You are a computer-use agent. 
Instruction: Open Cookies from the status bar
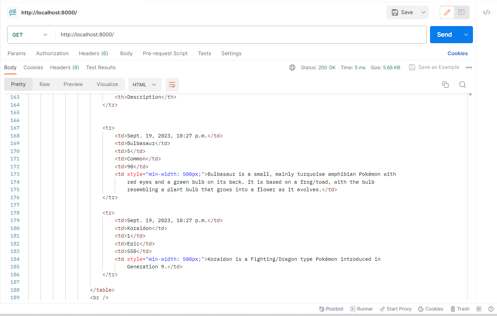click(x=431, y=309)
